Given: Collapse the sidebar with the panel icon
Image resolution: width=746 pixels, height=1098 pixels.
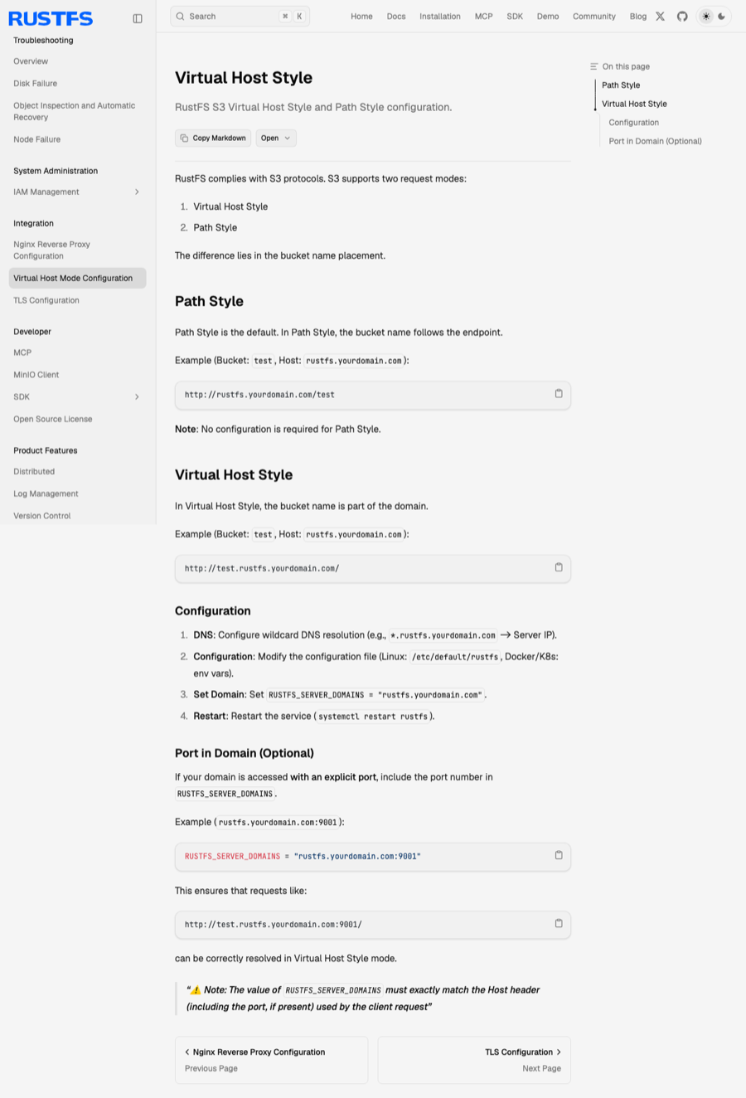Looking at the screenshot, I should [138, 18].
